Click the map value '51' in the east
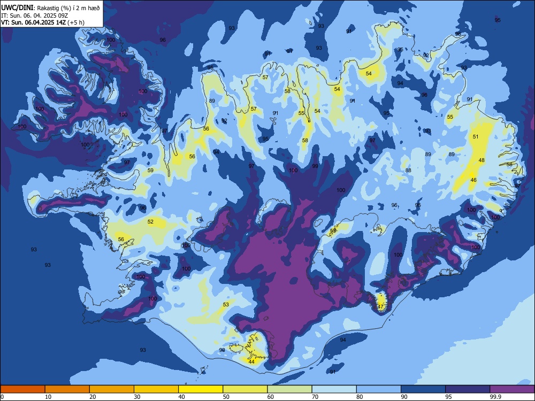The width and height of the screenshot is (535, 401). [476, 137]
